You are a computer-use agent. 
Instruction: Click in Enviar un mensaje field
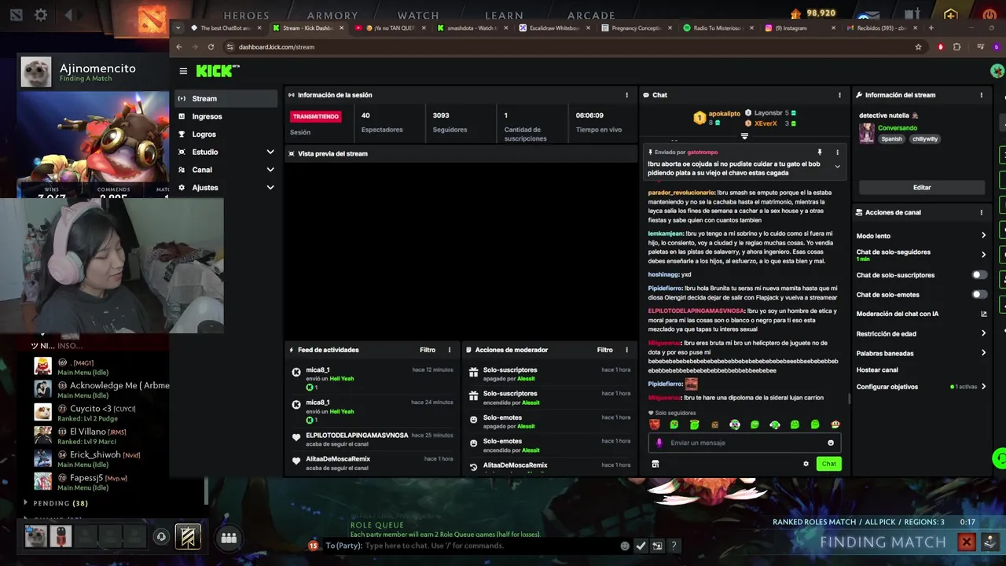pyautogui.click(x=744, y=443)
